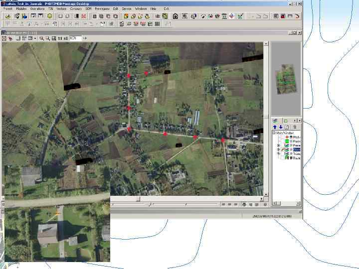Move layer up with blue up arrow
Image resolution: width=359 pixels, height=269 pixels.
coord(275,127)
